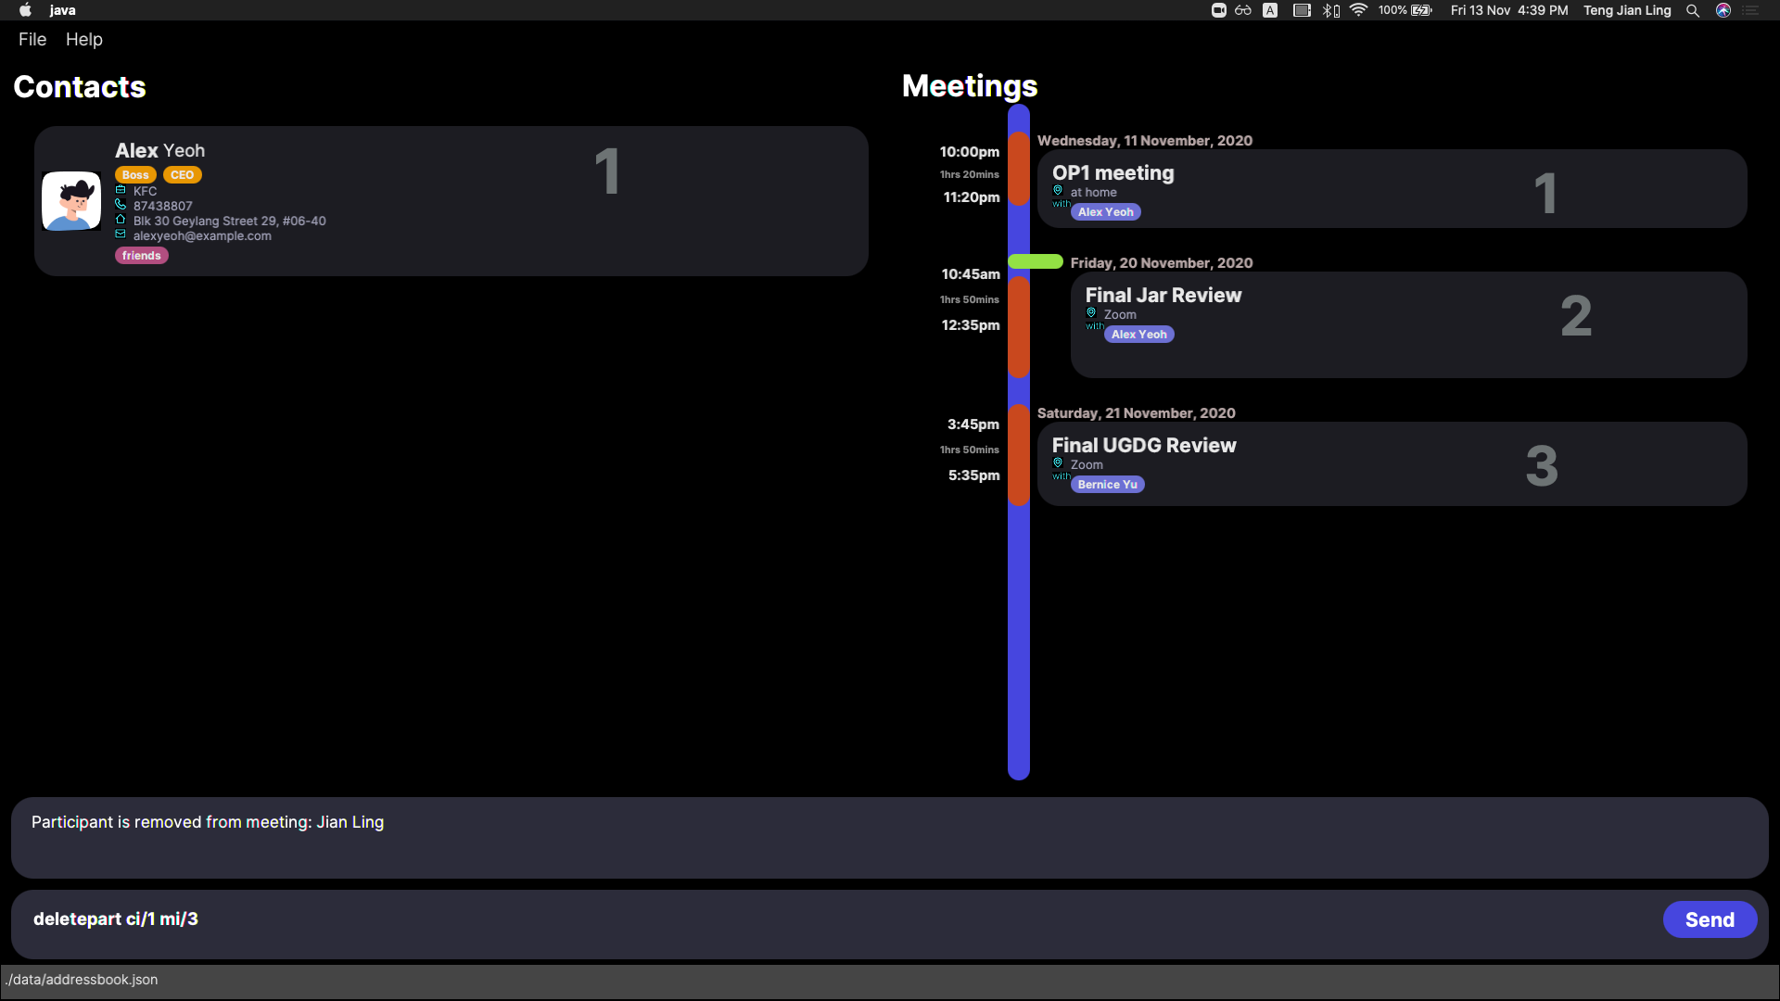
Task: Click the green timeline marker for 20 November
Action: click(x=1036, y=261)
